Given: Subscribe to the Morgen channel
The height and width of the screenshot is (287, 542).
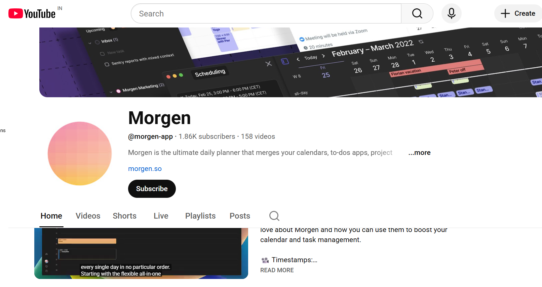Looking at the screenshot, I should pyautogui.click(x=152, y=189).
